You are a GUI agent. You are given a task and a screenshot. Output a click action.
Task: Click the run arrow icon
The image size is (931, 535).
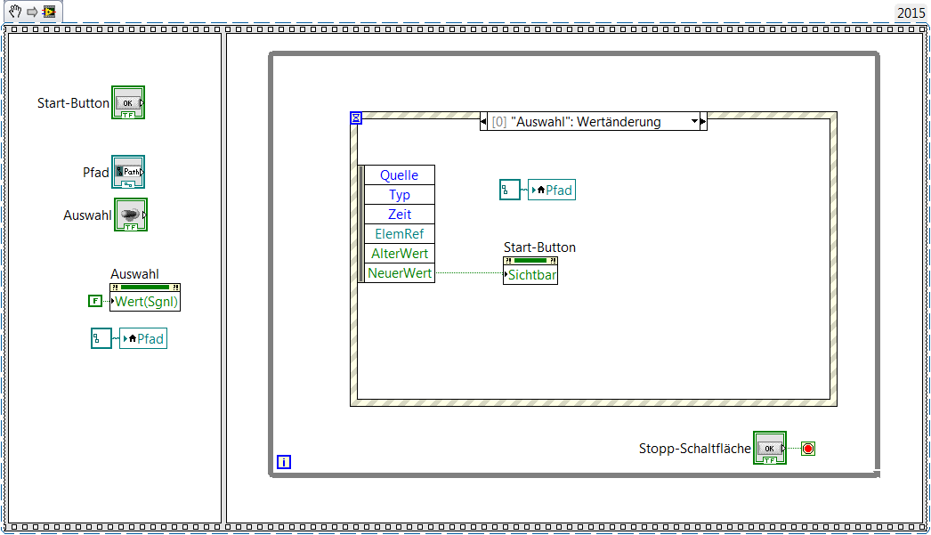(x=32, y=12)
